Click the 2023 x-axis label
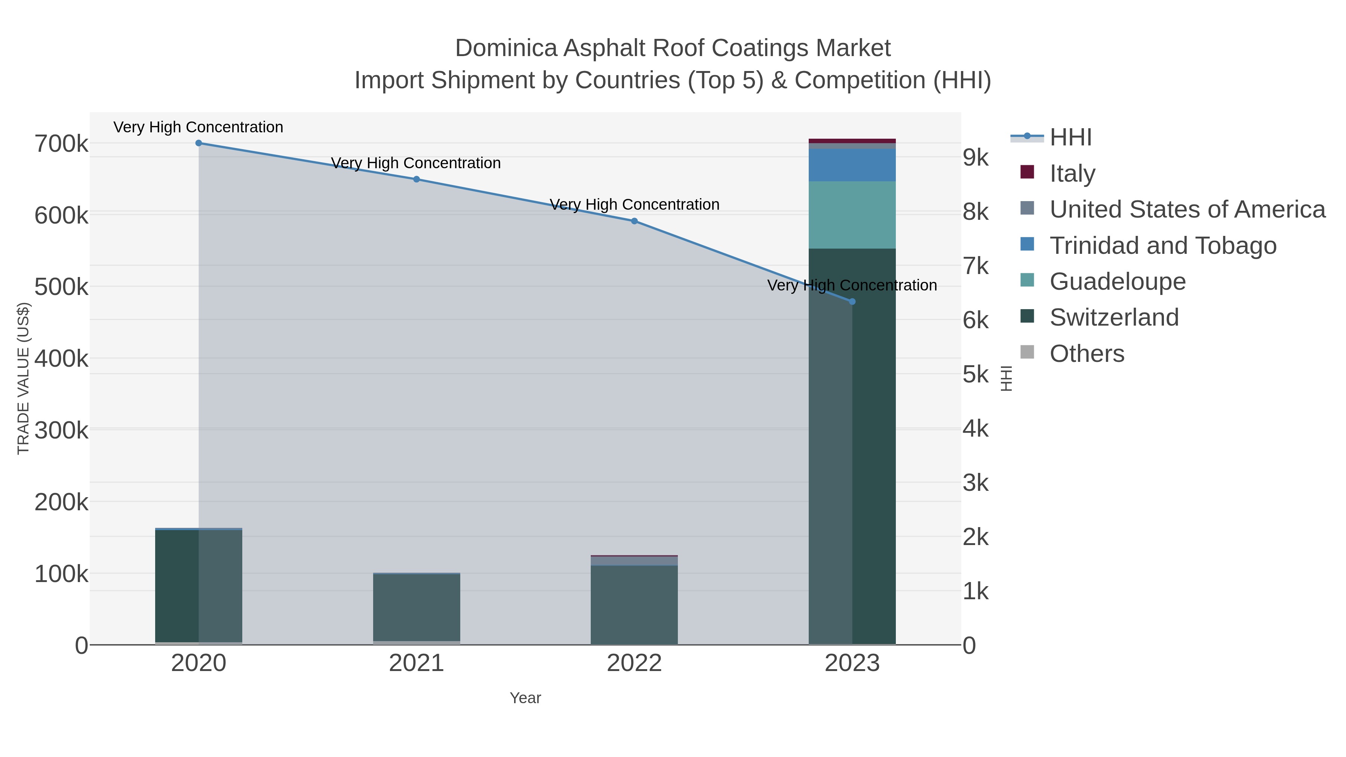This screenshot has width=1346, height=757. (852, 664)
